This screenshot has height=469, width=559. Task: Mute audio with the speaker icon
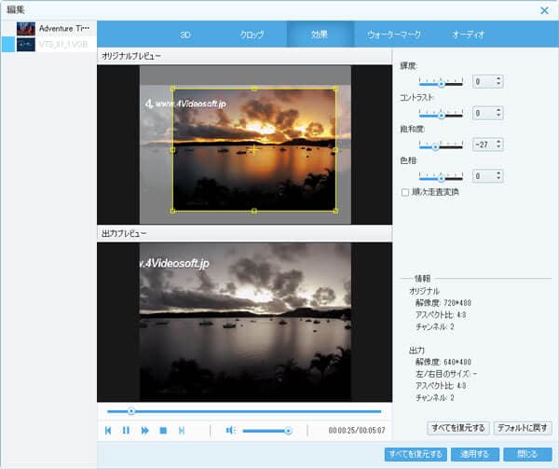(x=230, y=430)
